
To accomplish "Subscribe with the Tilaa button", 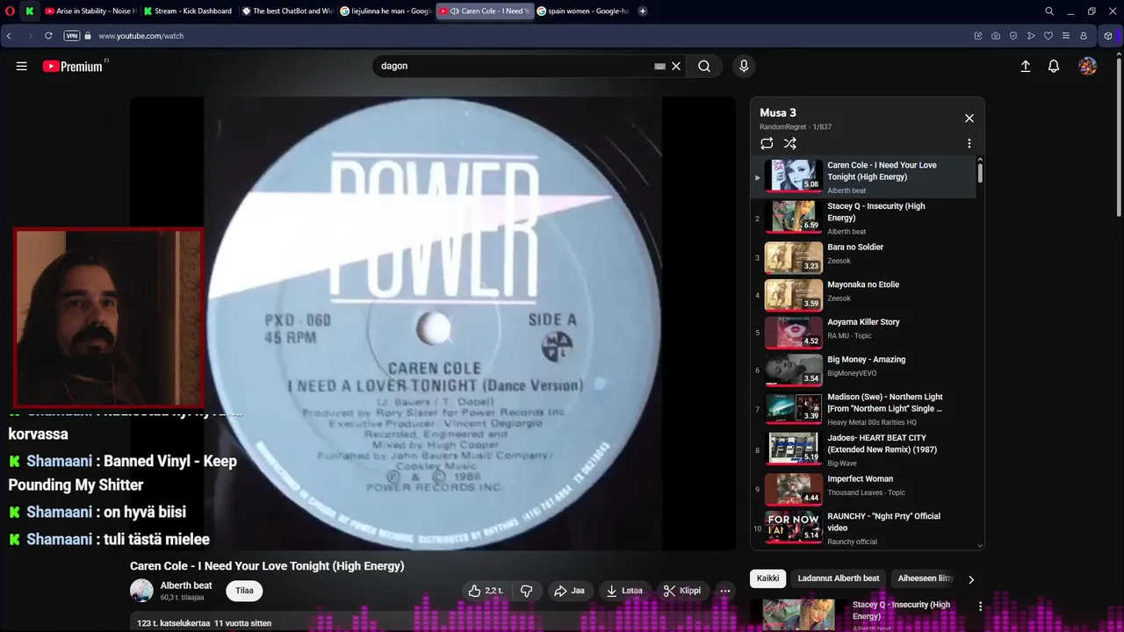I will 244,591.
